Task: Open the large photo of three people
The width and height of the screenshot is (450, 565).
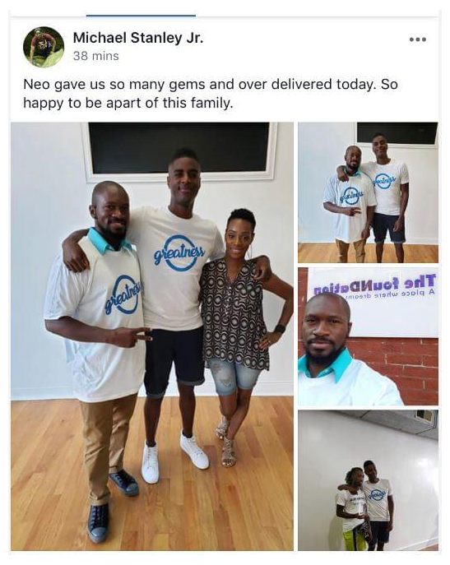Action: pos(152,336)
